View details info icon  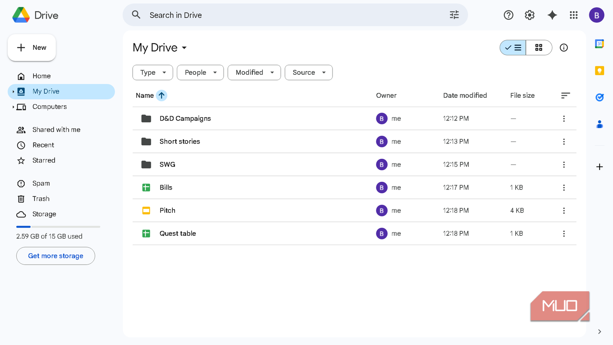(x=564, y=48)
